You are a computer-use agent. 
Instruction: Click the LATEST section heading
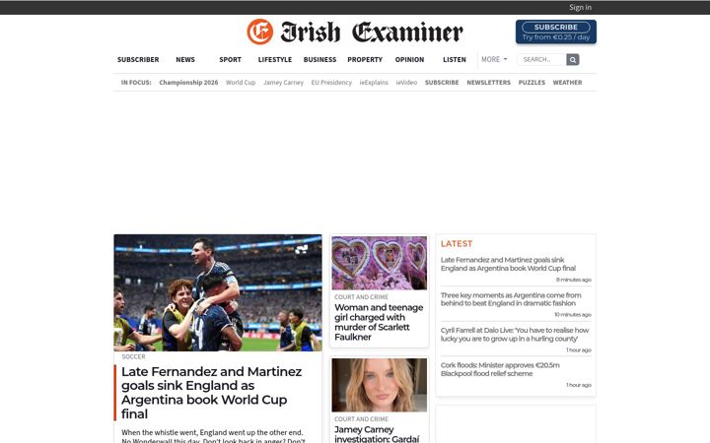coord(457,244)
